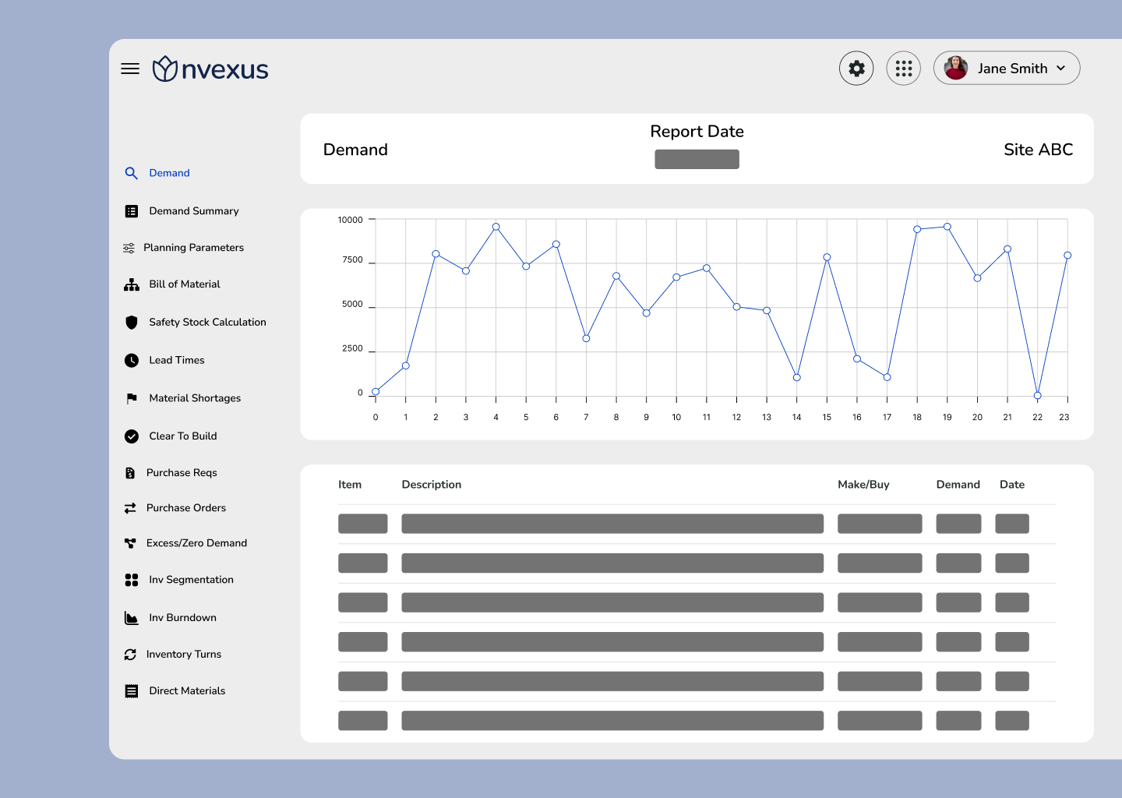1122x798 pixels.
Task: Click the Demand column header in the table
Action: tap(958, 485)
